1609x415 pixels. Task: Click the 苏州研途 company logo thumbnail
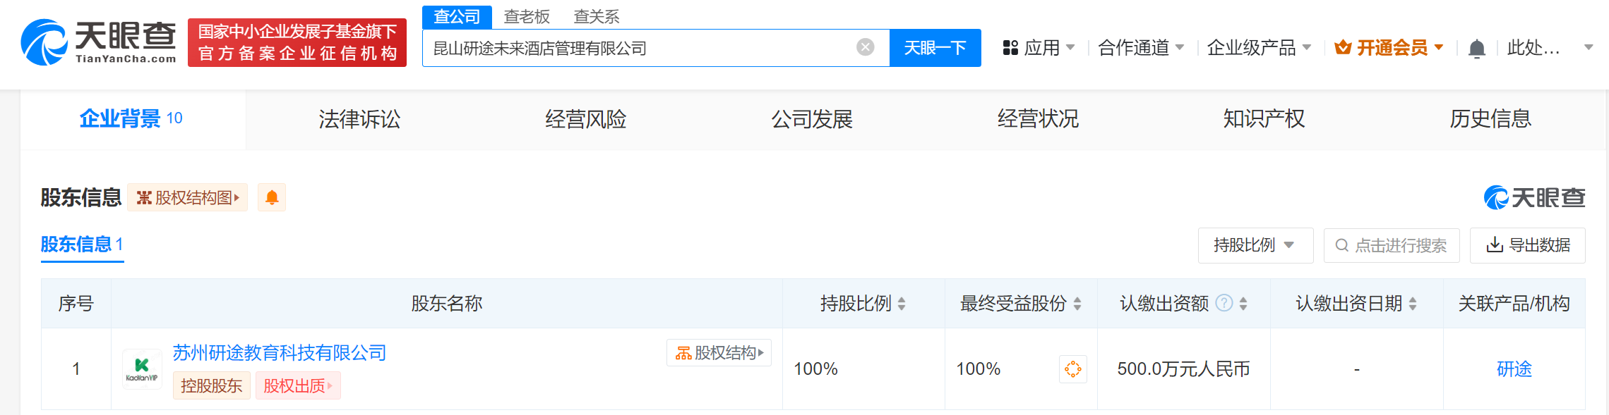pos(142,368)
